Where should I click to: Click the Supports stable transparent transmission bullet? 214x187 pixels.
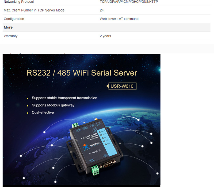[64, 98]
